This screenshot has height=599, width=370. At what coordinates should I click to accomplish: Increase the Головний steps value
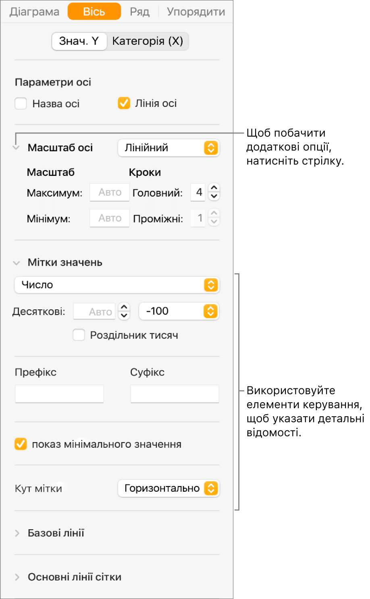tap(214, 188)
